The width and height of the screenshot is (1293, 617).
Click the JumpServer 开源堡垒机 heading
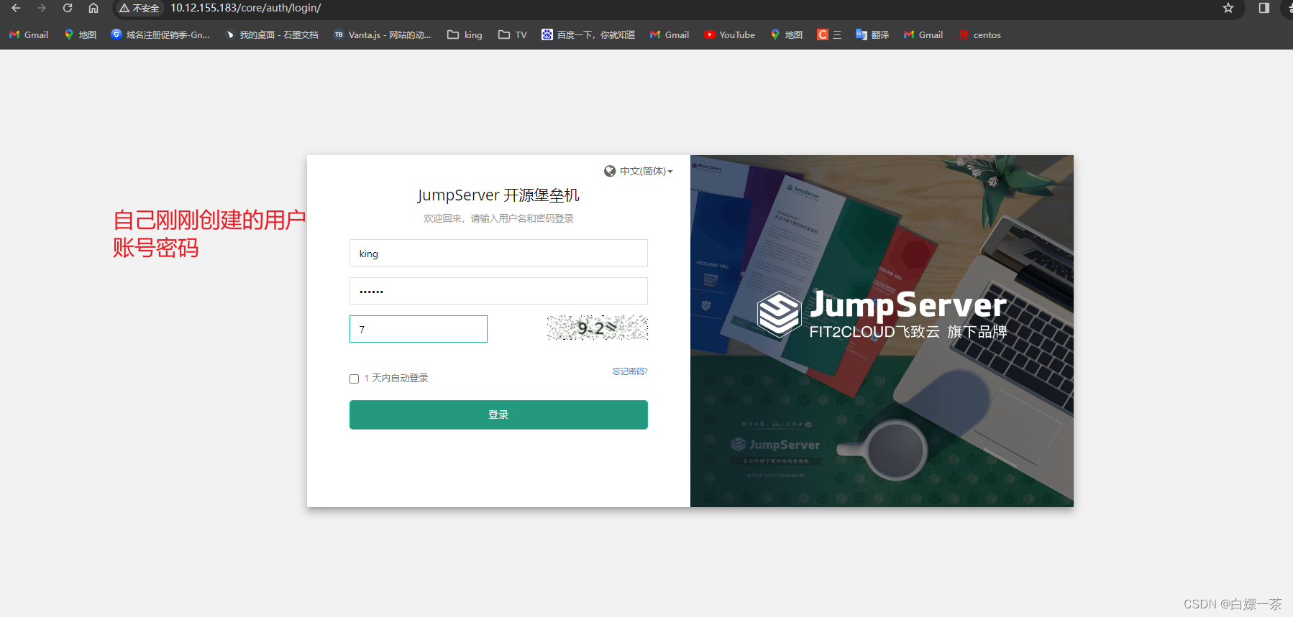click(x=498, y=195)
